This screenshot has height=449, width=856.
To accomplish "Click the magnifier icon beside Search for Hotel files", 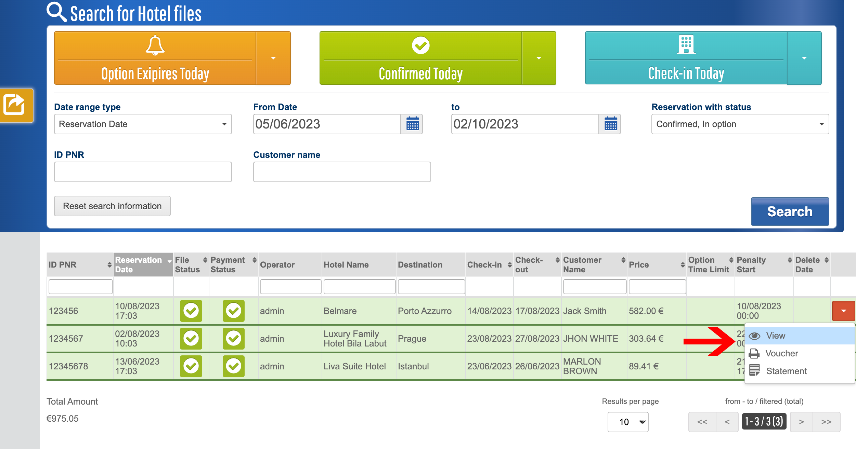I will click(56, 12).
